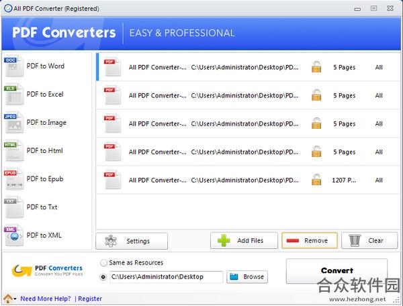
Task: Browse for the output folder
Action: pos(247,276)
